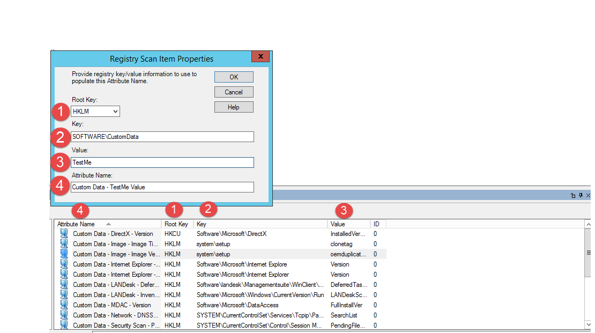
Task: Toggle auto-hide with the pushpin icon
Action: pos(580,195)
